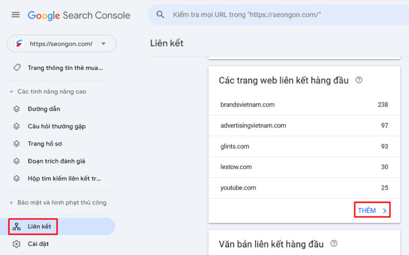The height and width of the screenshot is (255, 409).
Task: Click the Hộp tìm kiếm liên kết icon
Action: pyautogui.click(x=16, y=178)
